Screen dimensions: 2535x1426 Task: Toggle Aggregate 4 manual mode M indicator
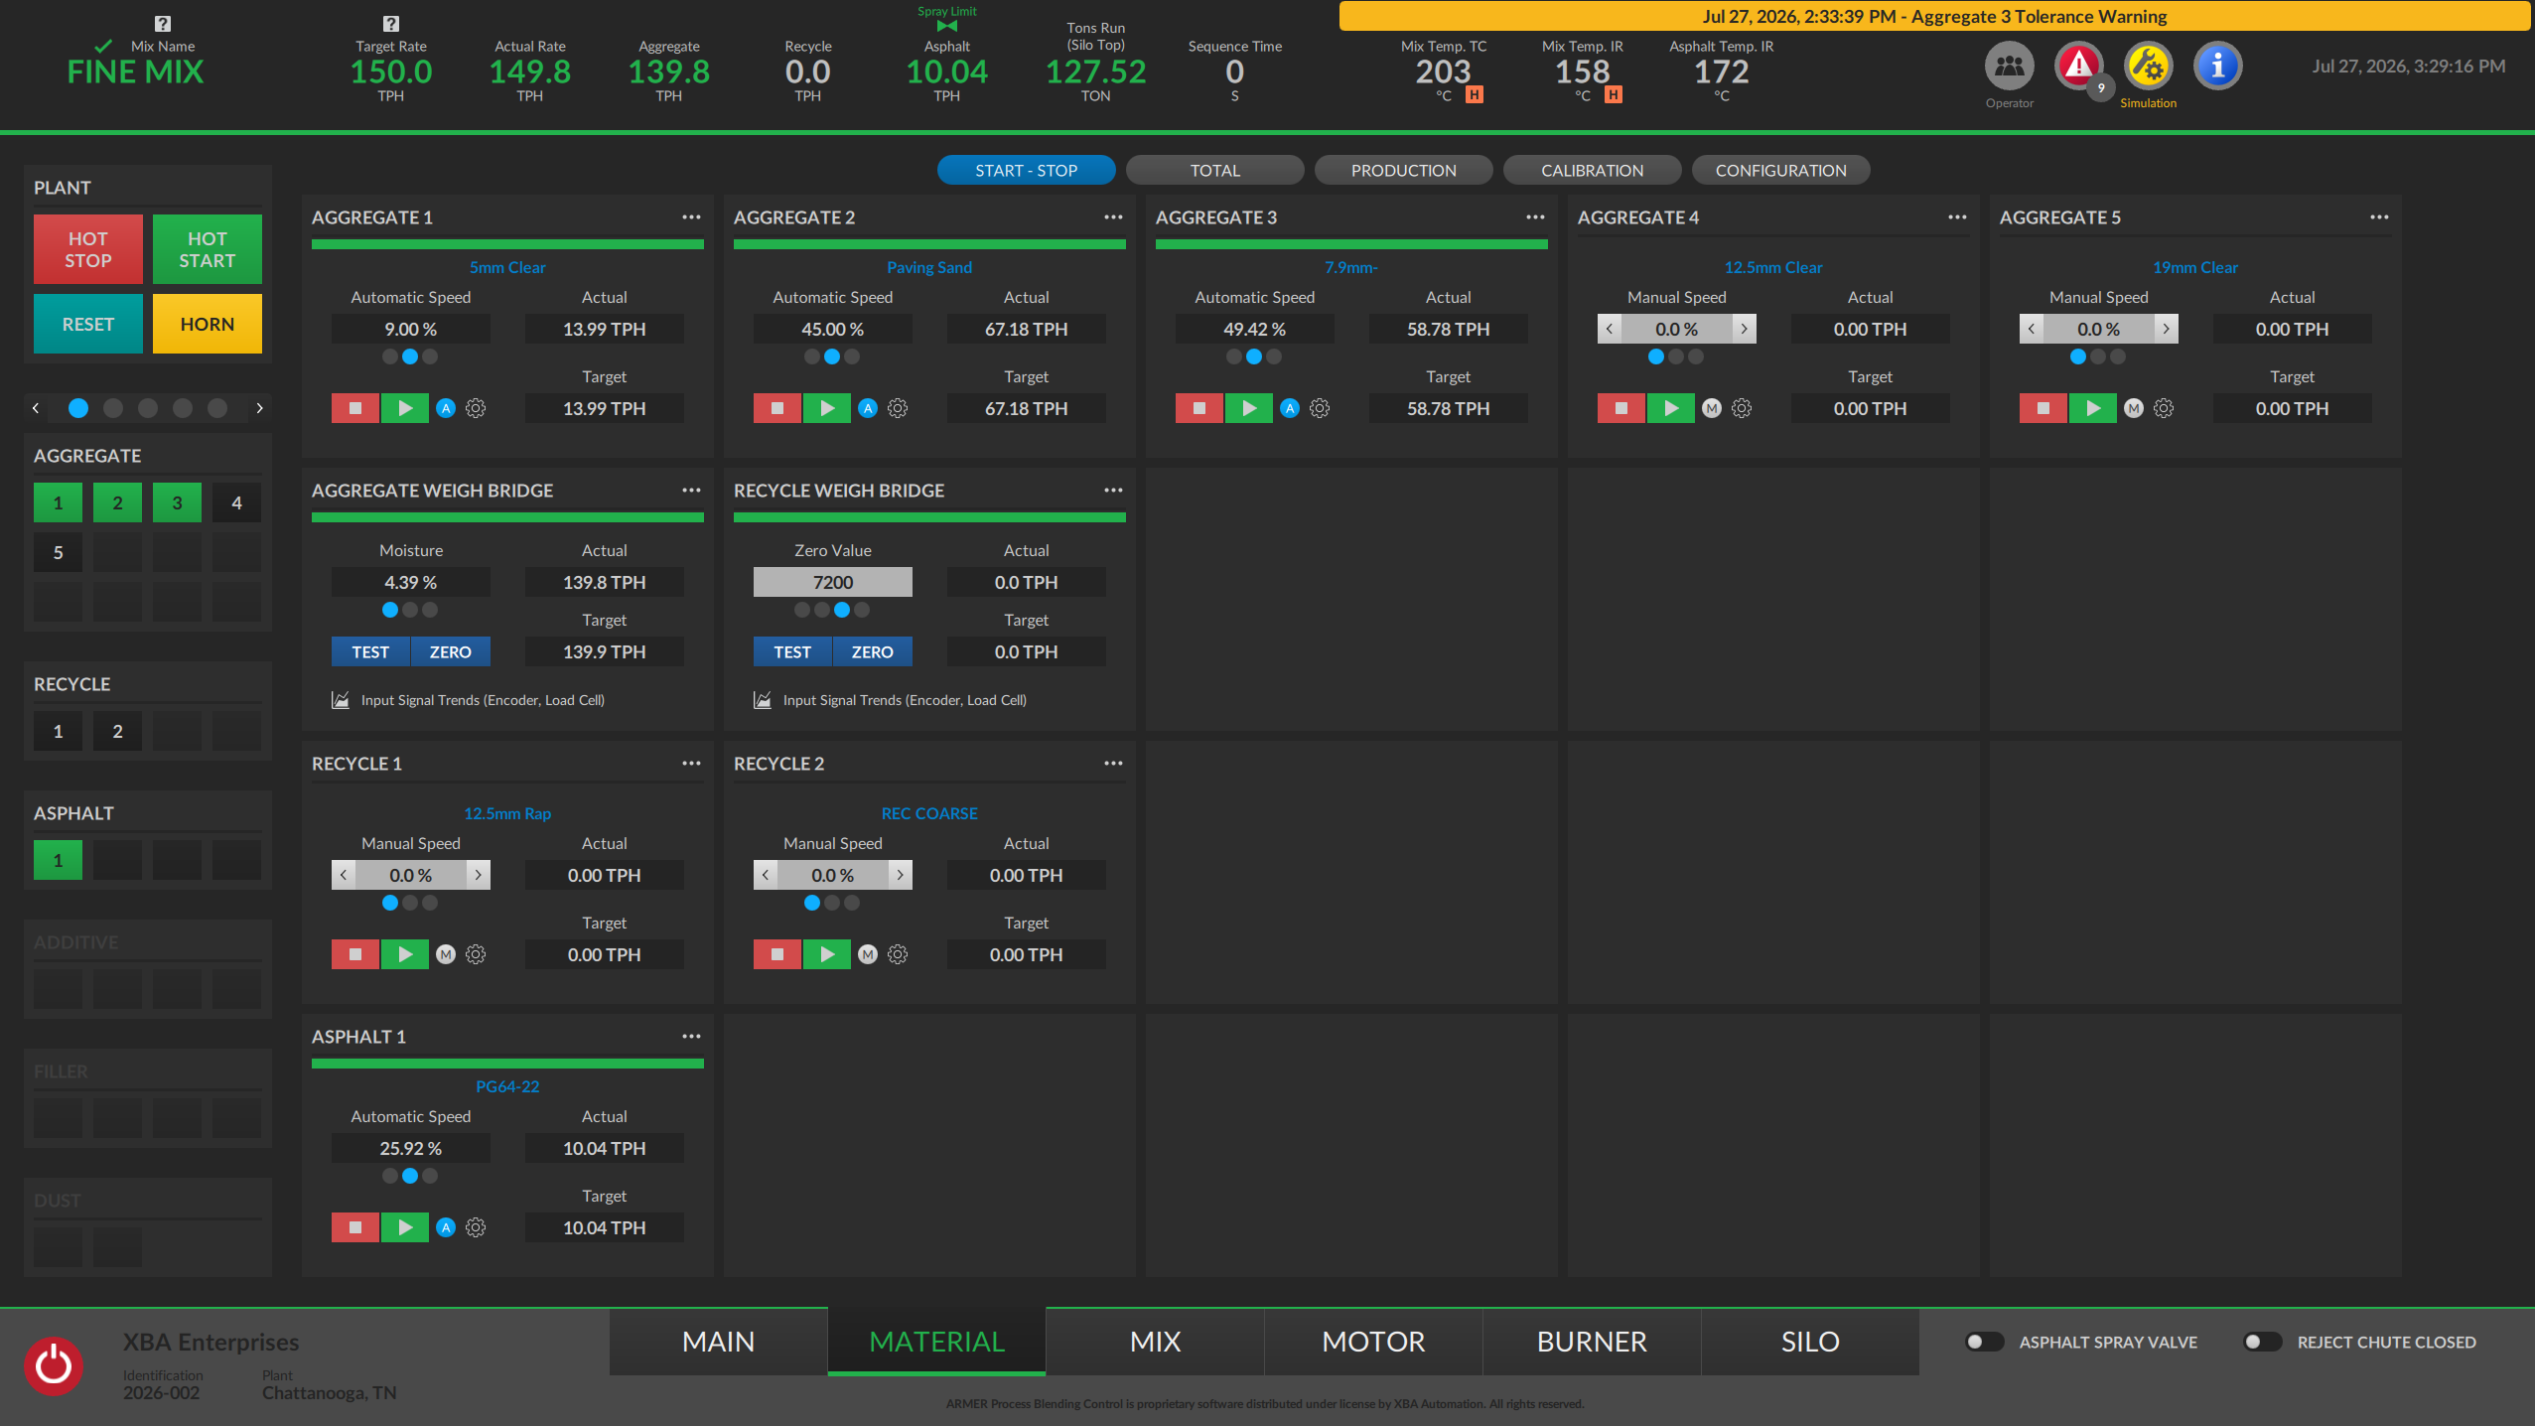[x=1712, y=408]
